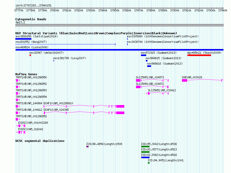Click %ID:96.4854|Length:1508 duplication label
Screen dimensions: 231x173
(104, 144)
